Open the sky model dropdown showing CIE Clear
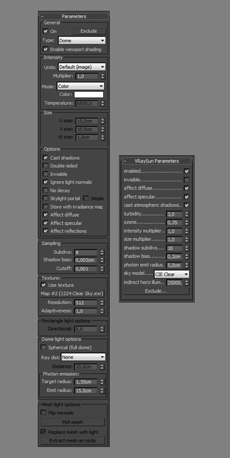This screenshot has height=458, width=230. coord(172,274)
